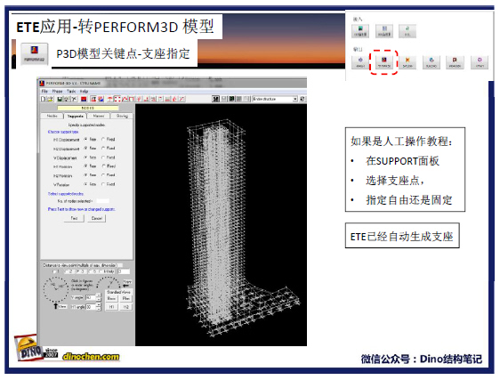The width and height of the screenshot is (500, 380).
Task: Switch to the Slaving tab
Action: pos(122,117)
